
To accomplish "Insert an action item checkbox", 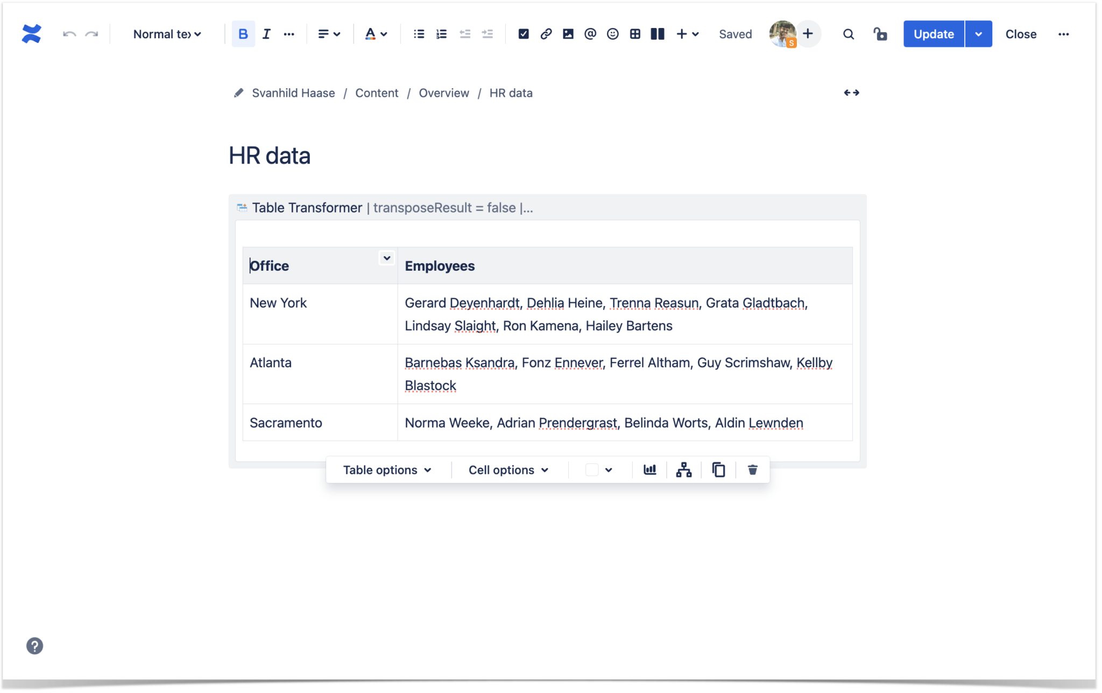I will pyautogui.click(x=523, y=34).
